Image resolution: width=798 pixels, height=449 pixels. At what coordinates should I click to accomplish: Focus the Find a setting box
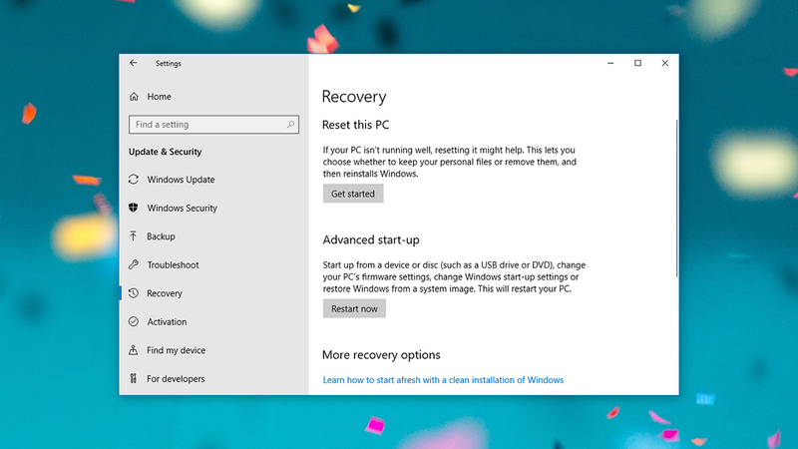(x=213, y=124)
